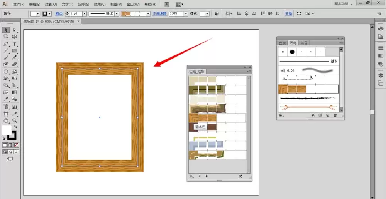The width and height of the screenshot is (386, 199).
Task: Pick the Zoom tool in toolbox
Action: [x=15, y=120]
